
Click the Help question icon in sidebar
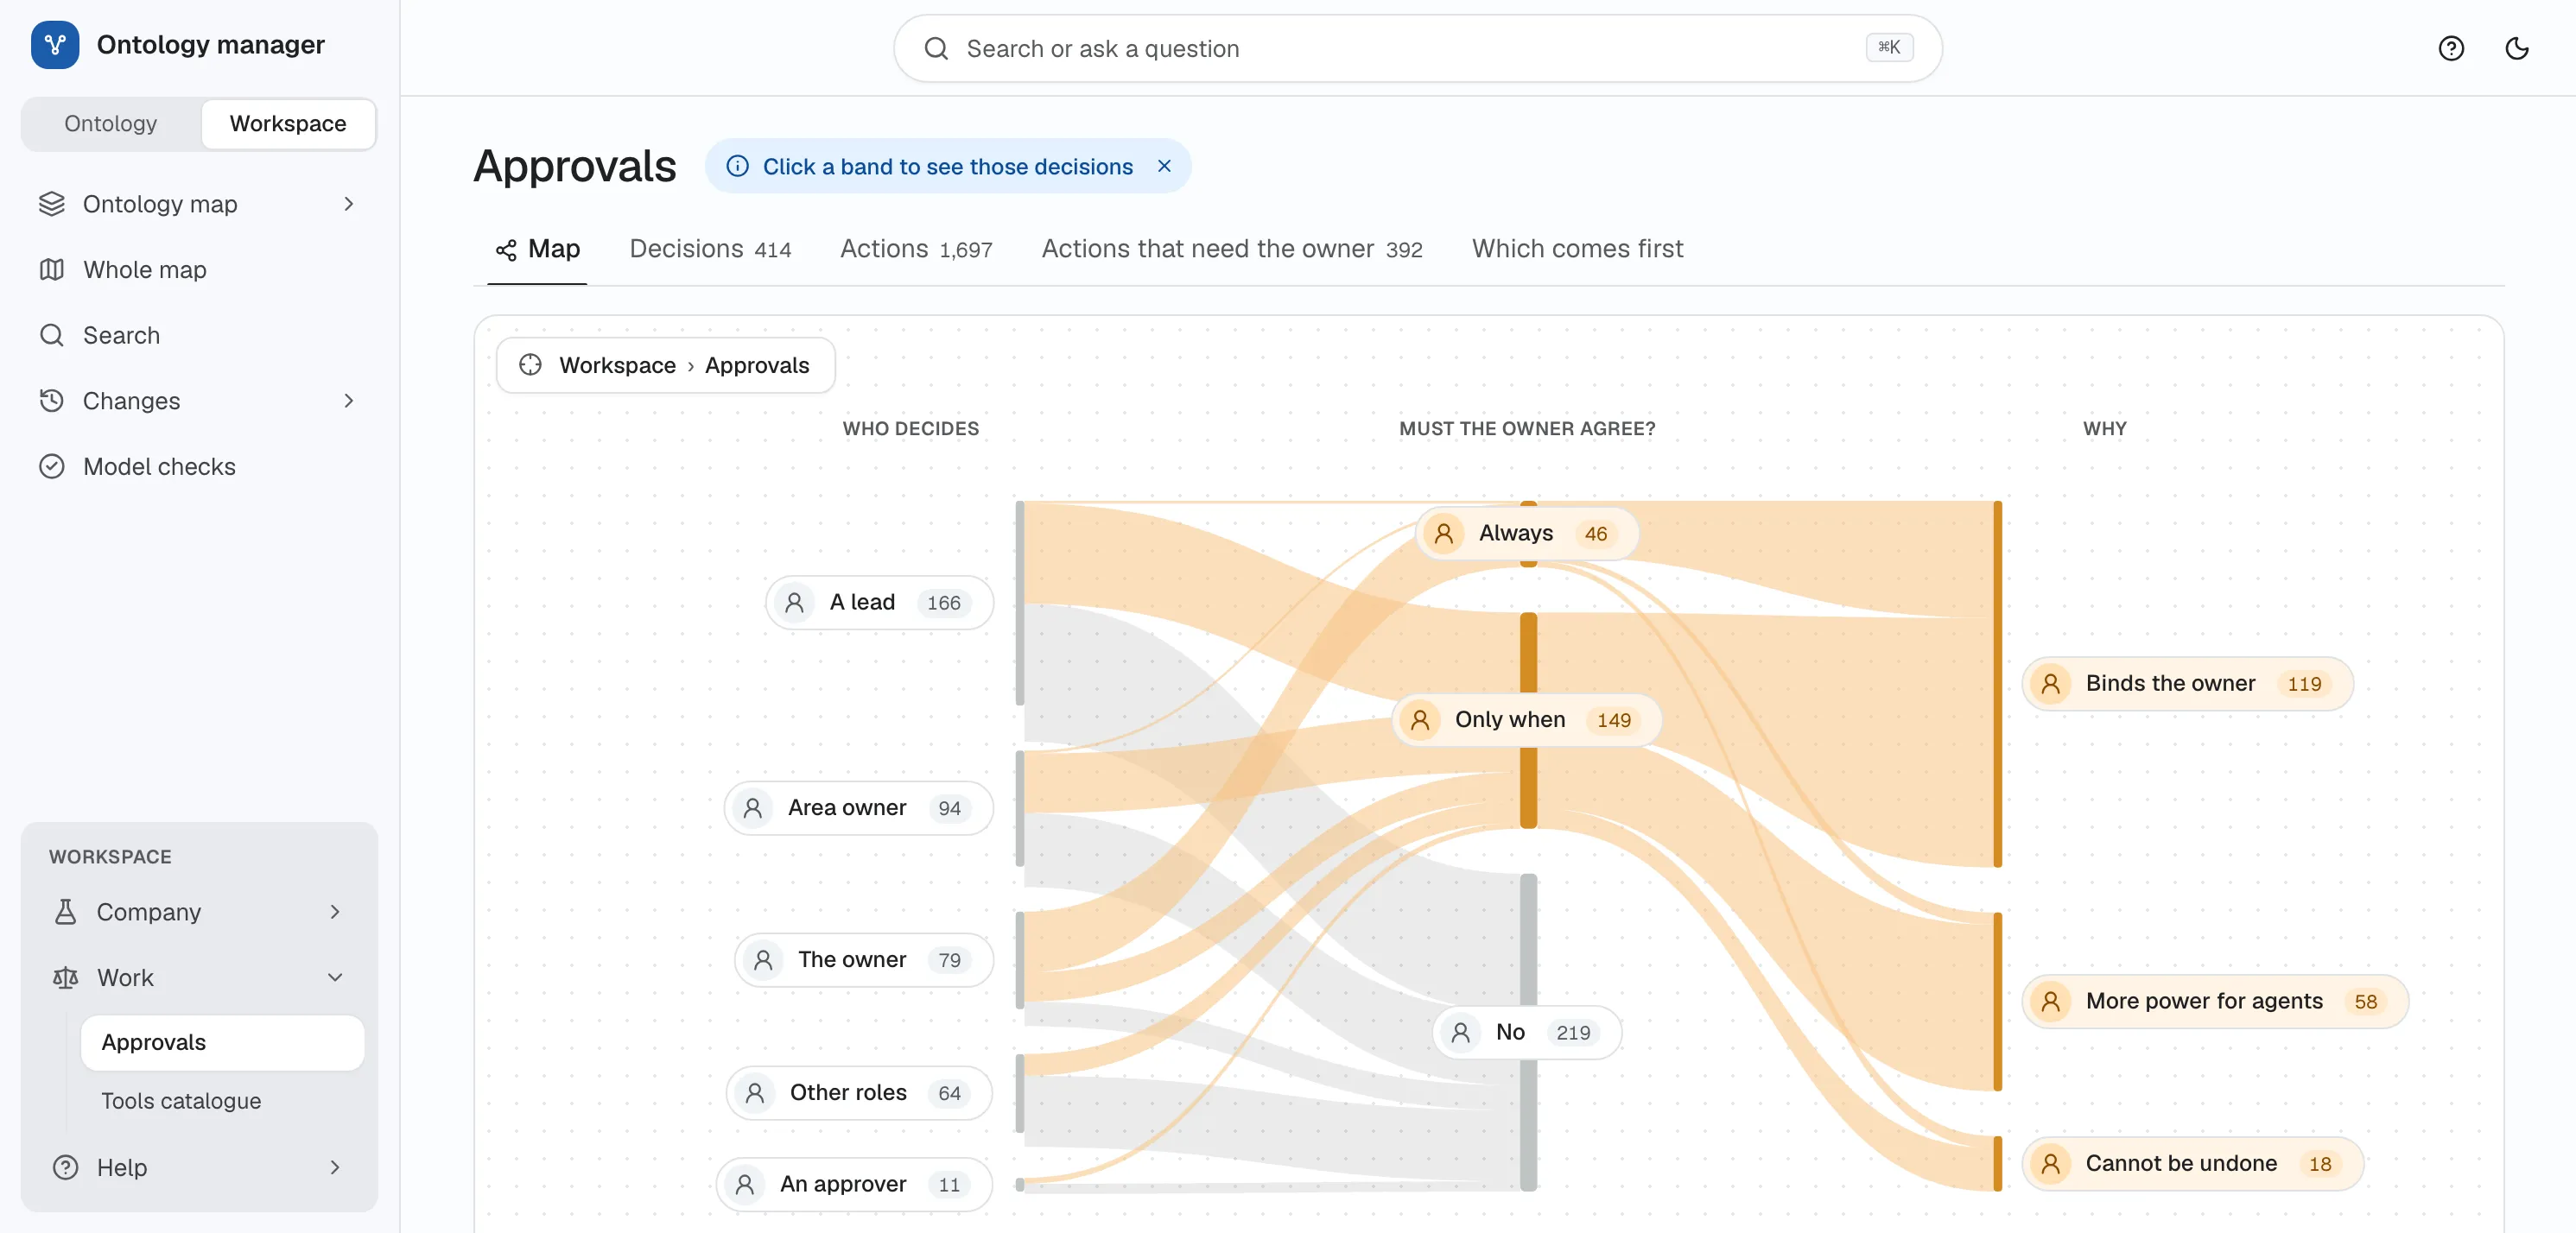click(66, 1167)
